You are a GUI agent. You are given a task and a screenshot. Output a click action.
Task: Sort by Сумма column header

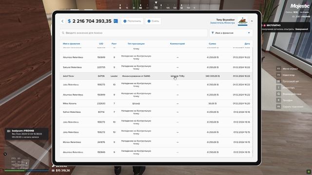(213, 44)
